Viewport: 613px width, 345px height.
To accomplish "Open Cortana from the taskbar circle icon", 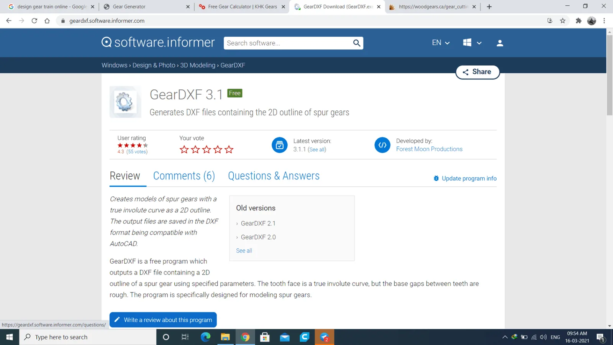I will click(x=166, y=337).
